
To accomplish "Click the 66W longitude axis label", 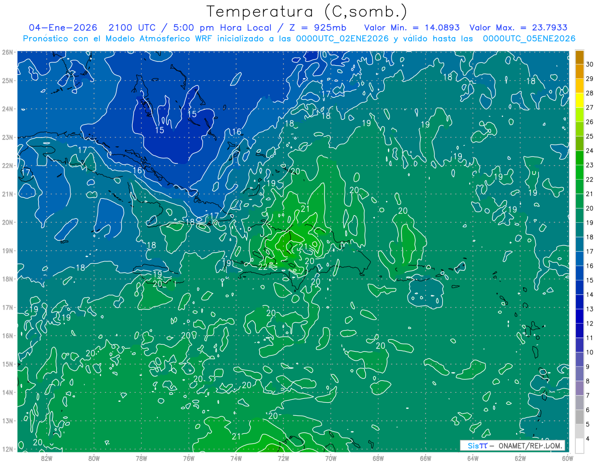I will click(x=426, y=457).
